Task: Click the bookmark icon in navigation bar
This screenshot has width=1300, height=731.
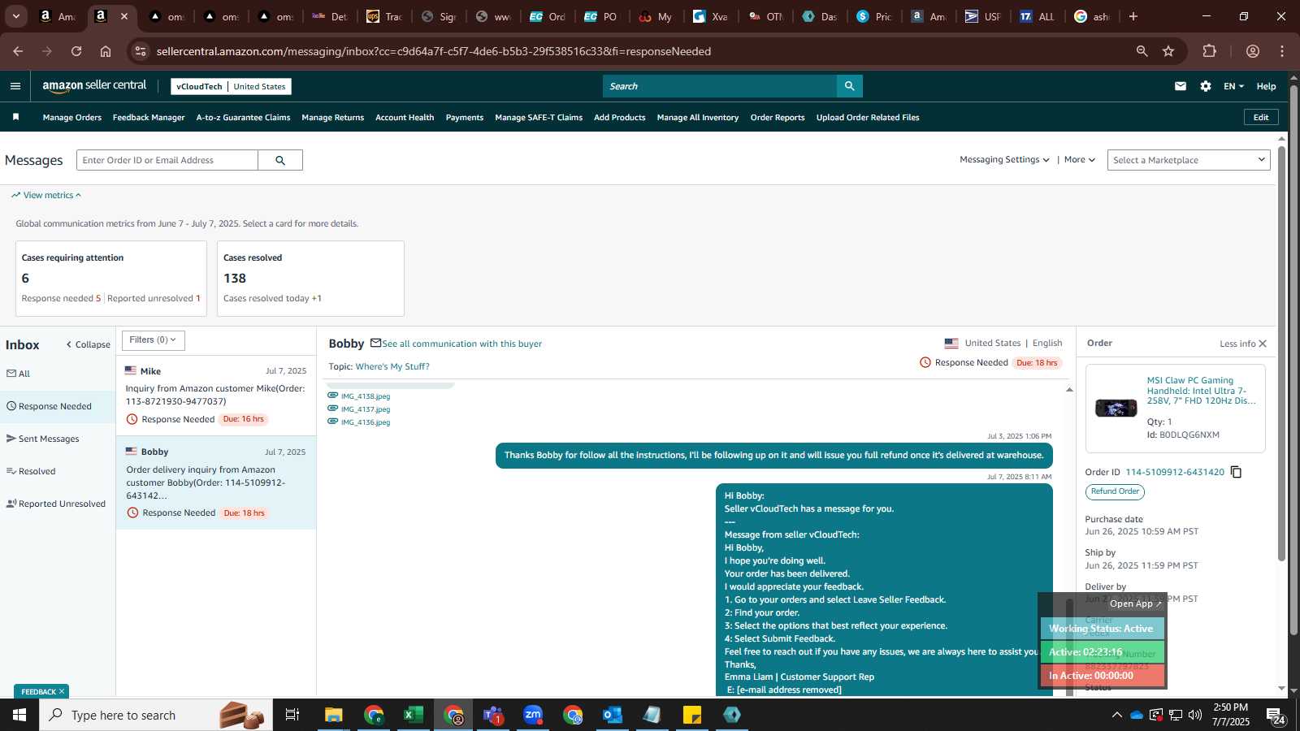Action: (x=15, y=117)
